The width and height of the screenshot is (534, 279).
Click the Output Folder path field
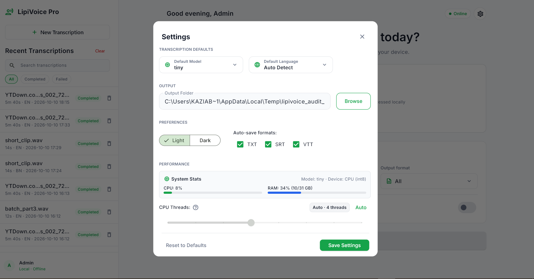(245, 102)
